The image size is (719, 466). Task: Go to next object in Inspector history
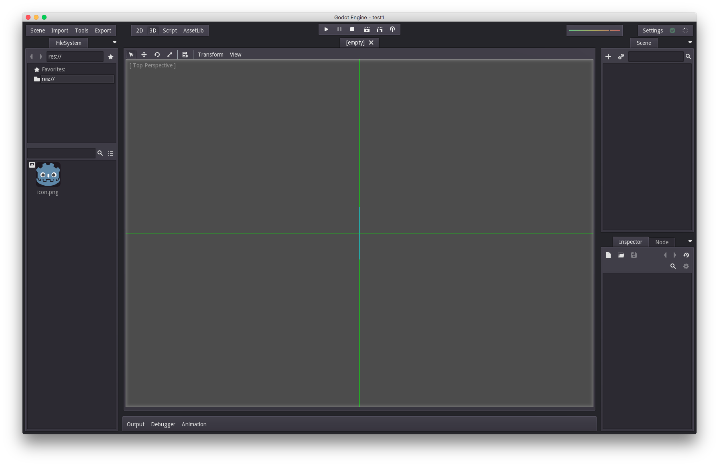(x=675, y=255)
